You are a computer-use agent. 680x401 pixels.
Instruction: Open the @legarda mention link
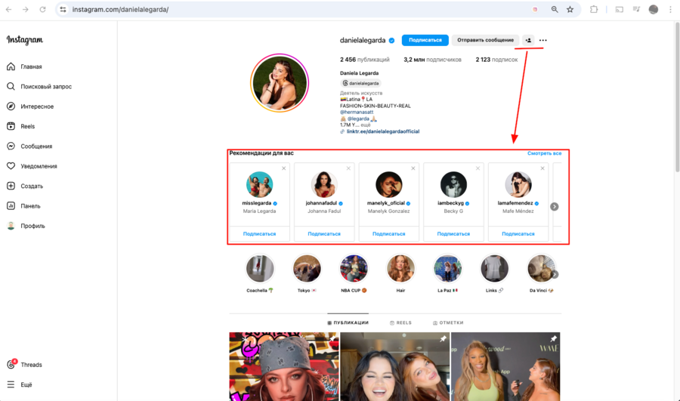(358, 119)
